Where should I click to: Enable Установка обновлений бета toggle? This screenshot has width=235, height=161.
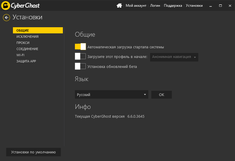[x=80, y=66]
